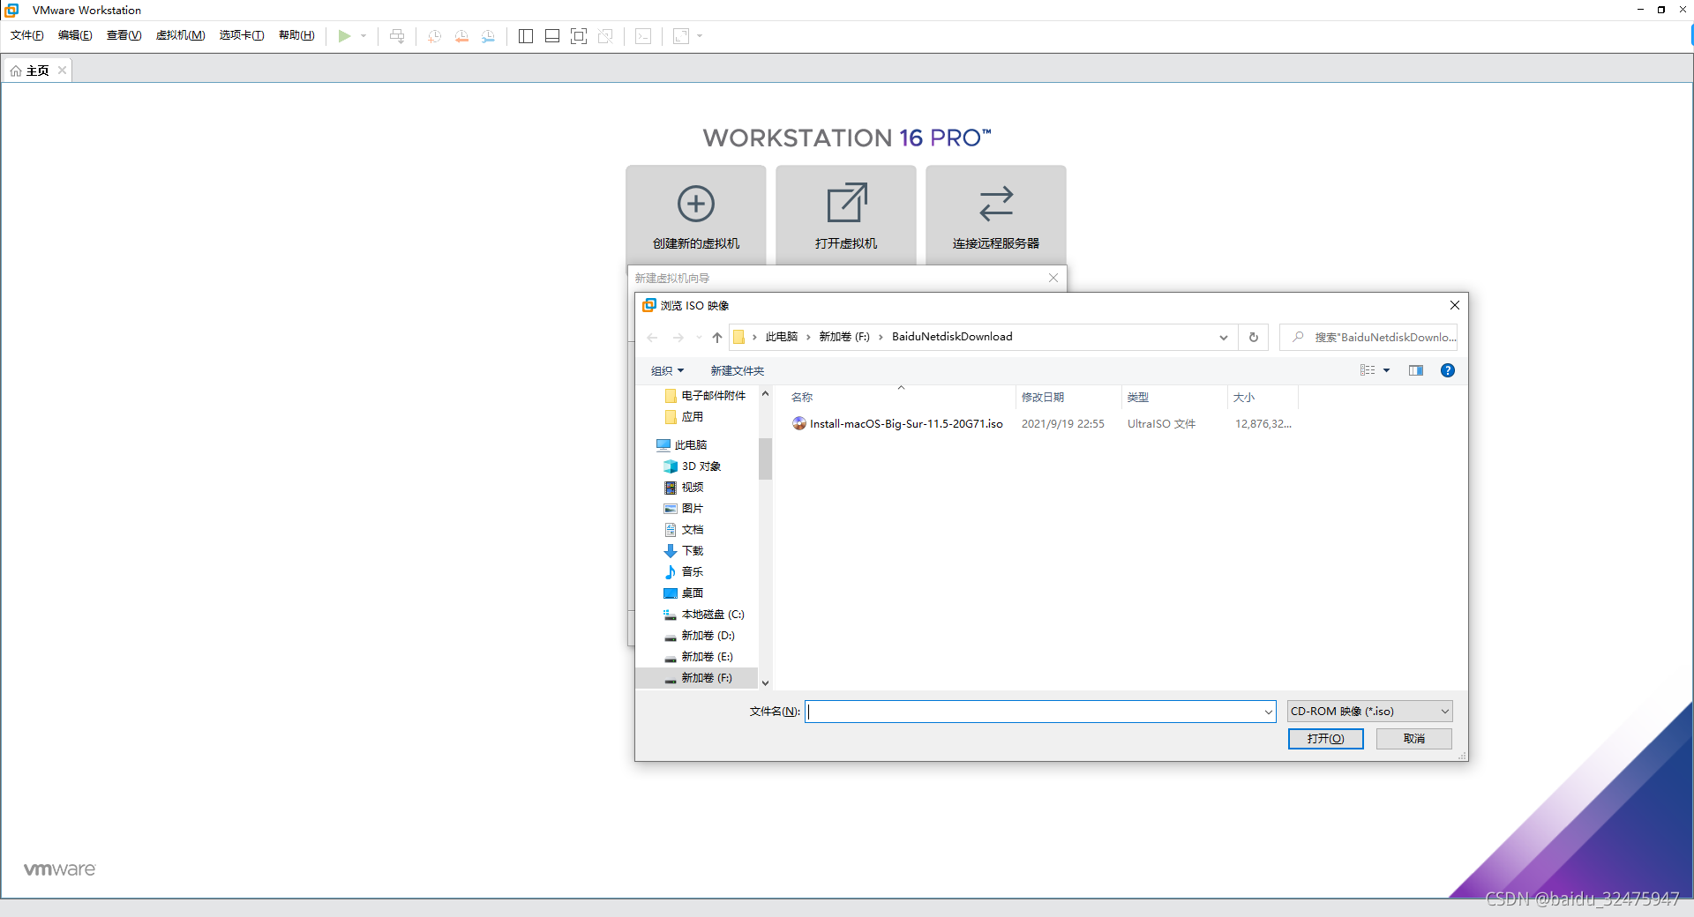The height and width of the screenshot is (917, 1694).
Task: Toggle the preview pane icon in file dialog
Action: pos(1415,370)
